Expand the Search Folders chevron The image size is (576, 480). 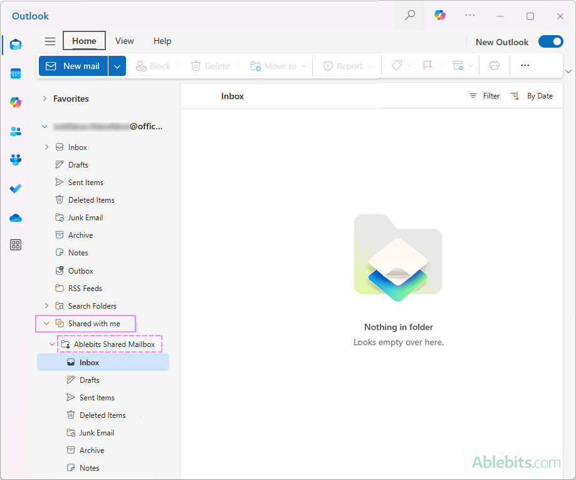pos(46,306)
